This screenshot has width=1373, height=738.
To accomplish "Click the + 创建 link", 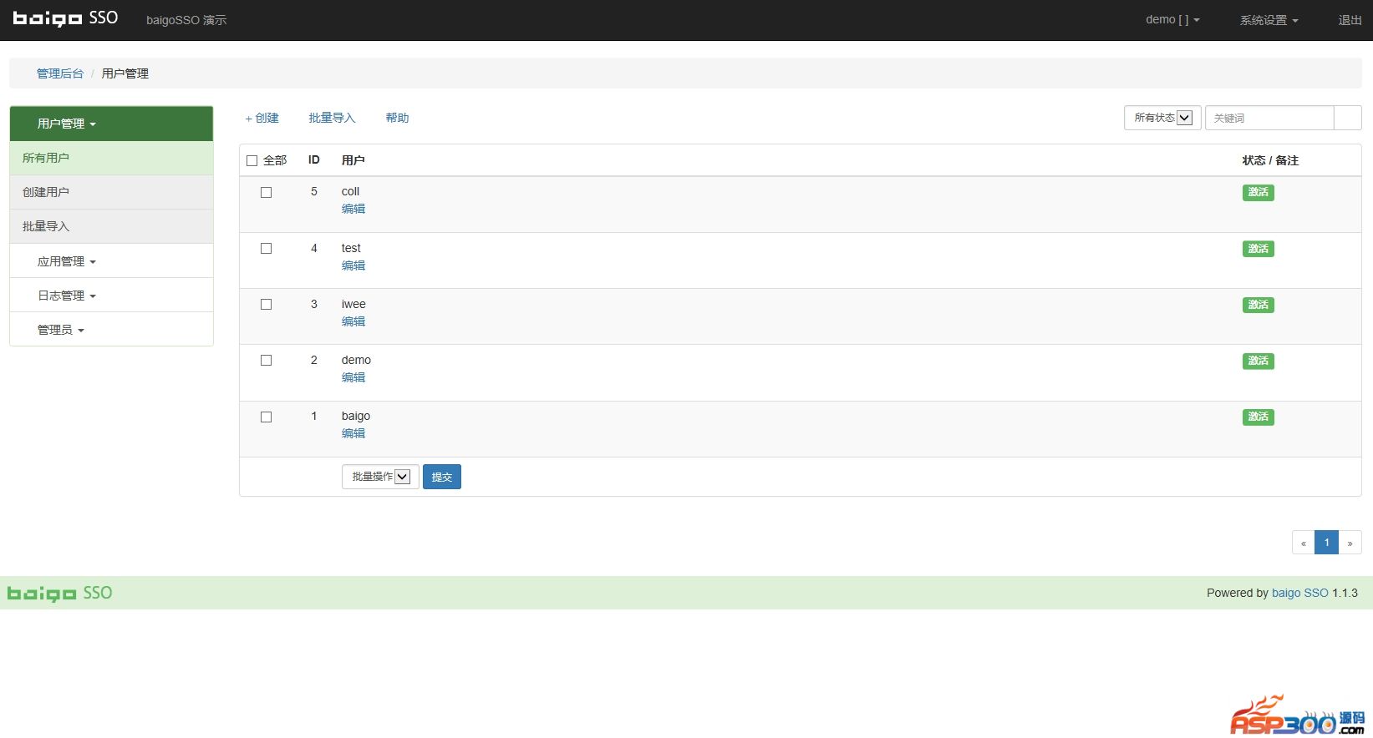I will (x=262, y=118).
